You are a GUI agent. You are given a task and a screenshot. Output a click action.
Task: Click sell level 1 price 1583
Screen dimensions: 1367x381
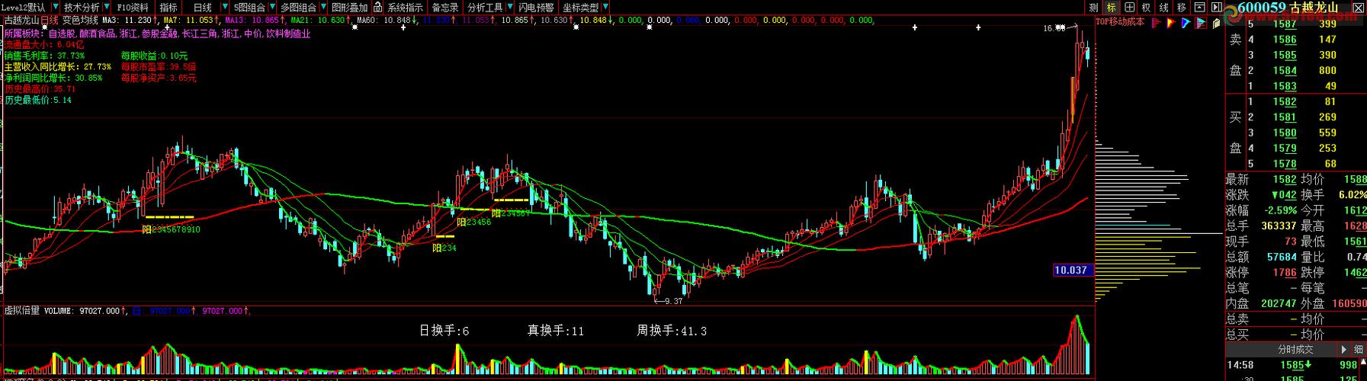click(1285, 86)
